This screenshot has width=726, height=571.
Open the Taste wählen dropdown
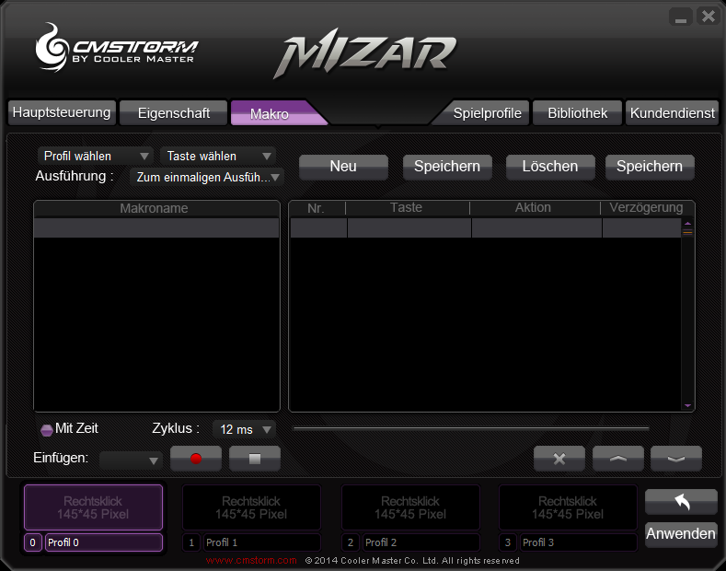(217, 157)
